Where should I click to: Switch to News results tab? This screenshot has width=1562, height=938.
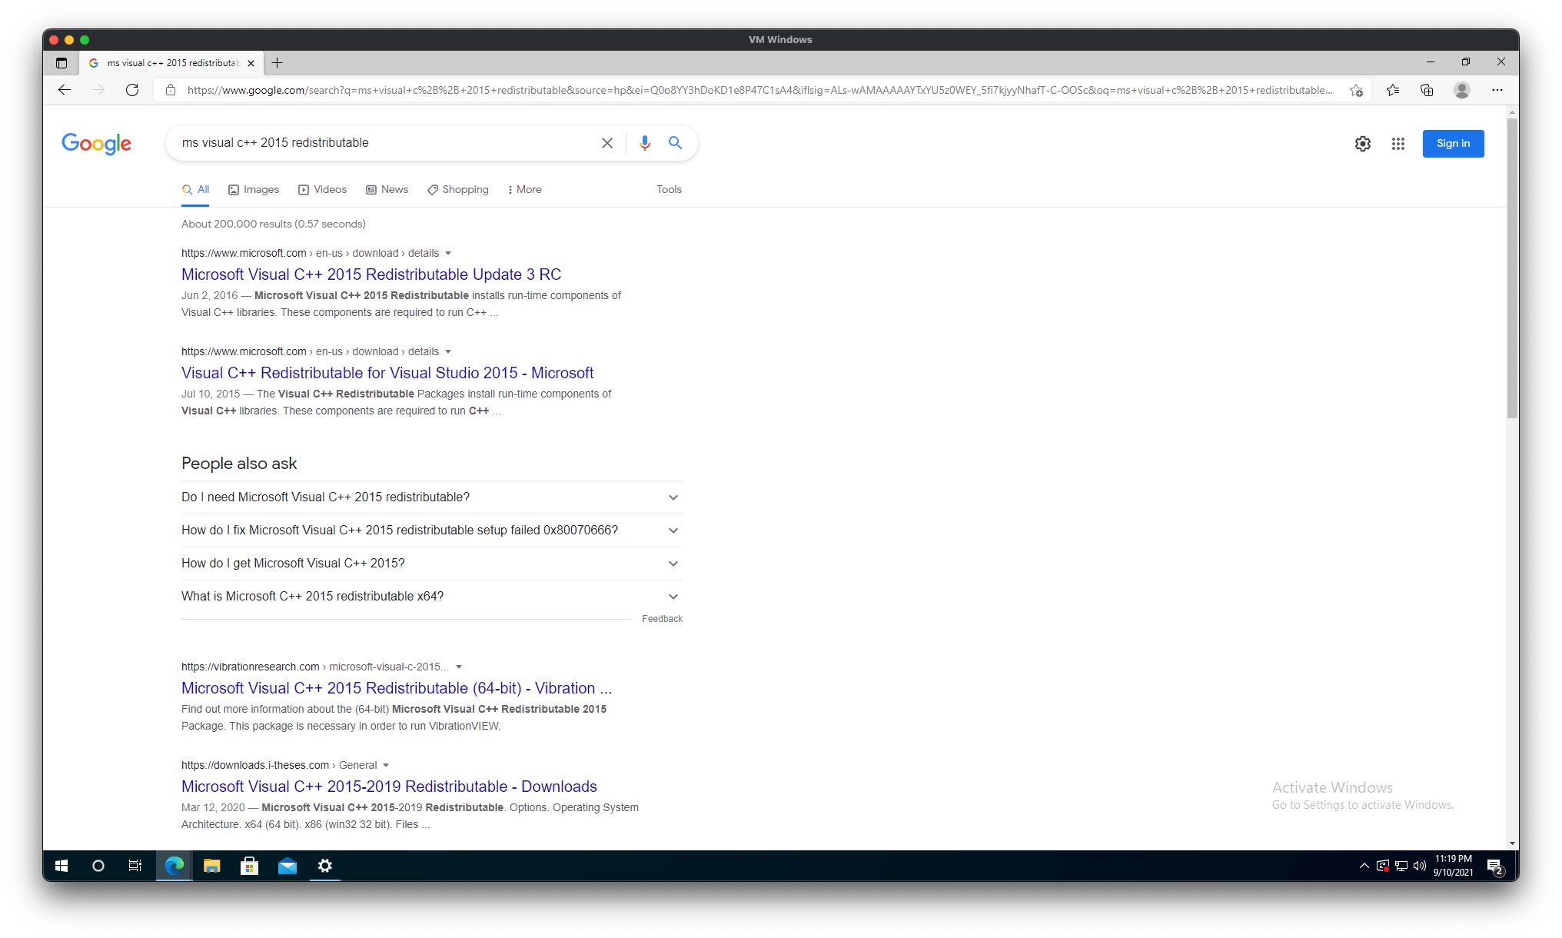pyautogui.click(x=387, y=190)
